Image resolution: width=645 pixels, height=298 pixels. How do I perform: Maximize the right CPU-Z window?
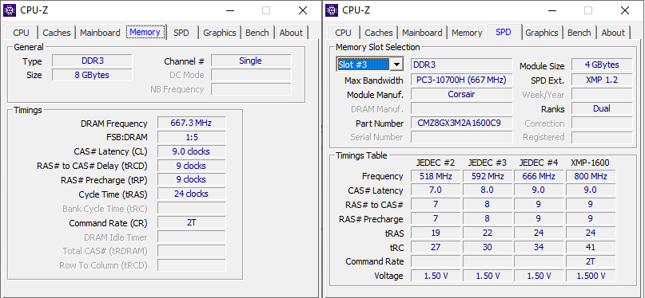click(588, 10)
